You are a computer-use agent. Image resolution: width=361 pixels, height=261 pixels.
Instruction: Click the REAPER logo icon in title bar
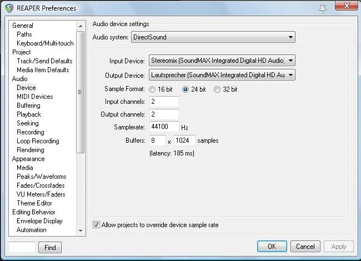(x=9, y=8)
